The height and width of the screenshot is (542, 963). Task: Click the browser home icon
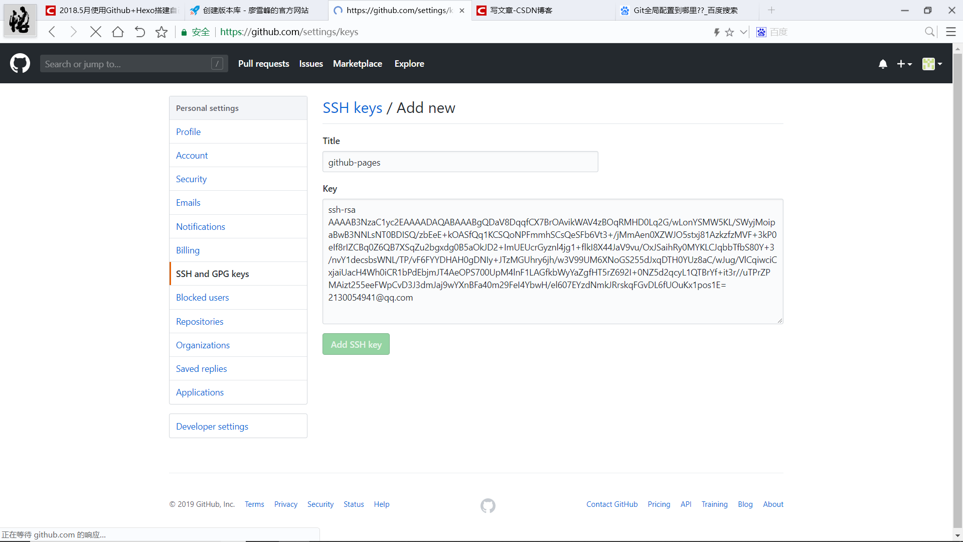118,32
